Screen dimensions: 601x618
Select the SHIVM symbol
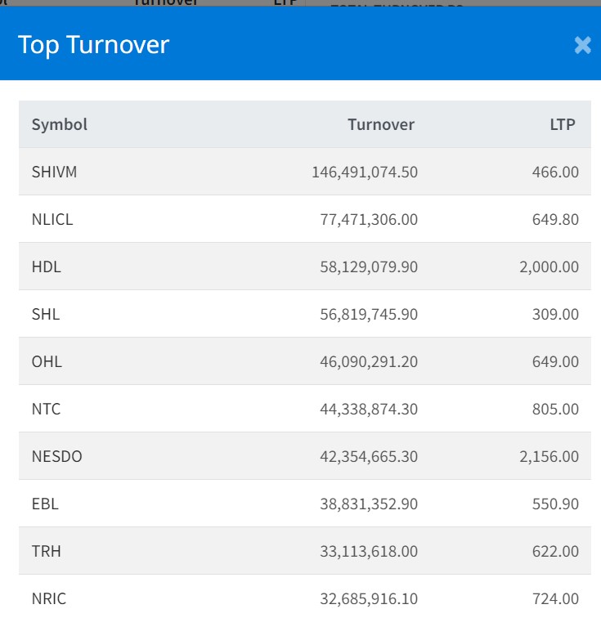[54, 172]
